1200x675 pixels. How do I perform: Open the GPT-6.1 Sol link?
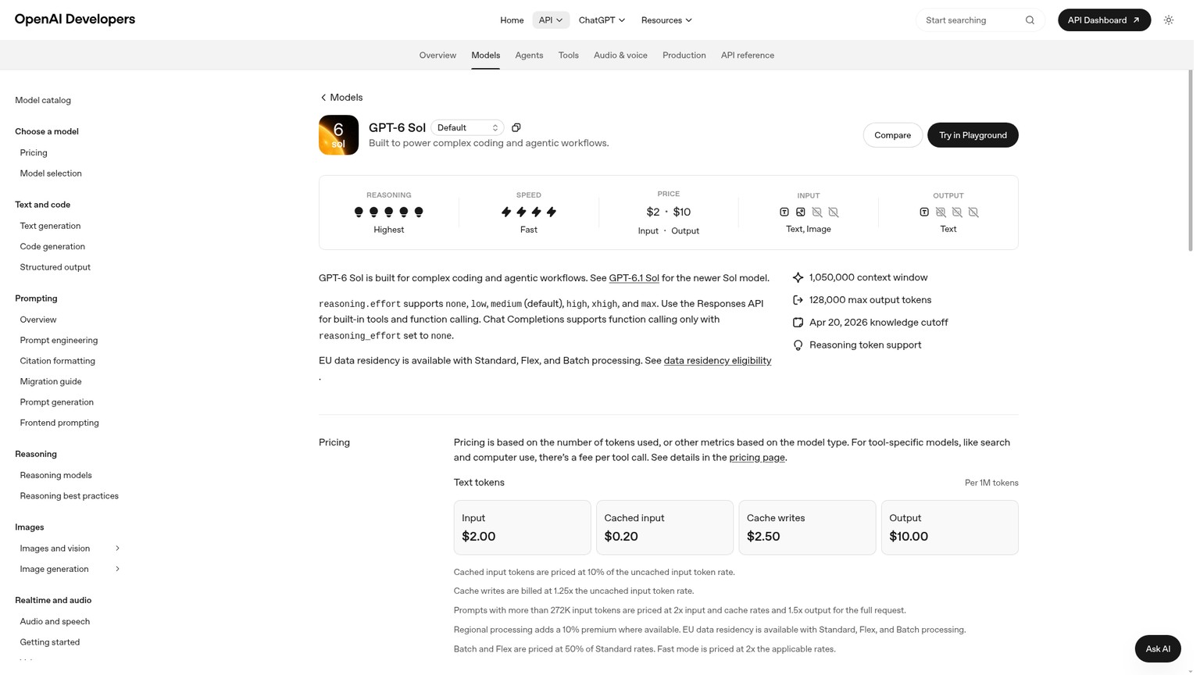[x=634, y=278]
